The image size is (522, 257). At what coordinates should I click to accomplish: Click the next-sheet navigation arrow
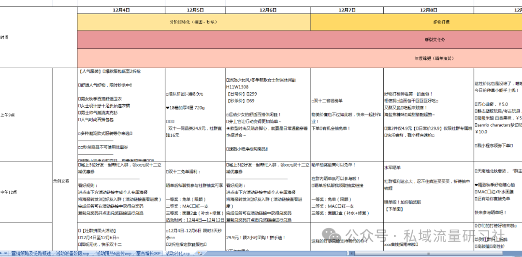(1, 254)
